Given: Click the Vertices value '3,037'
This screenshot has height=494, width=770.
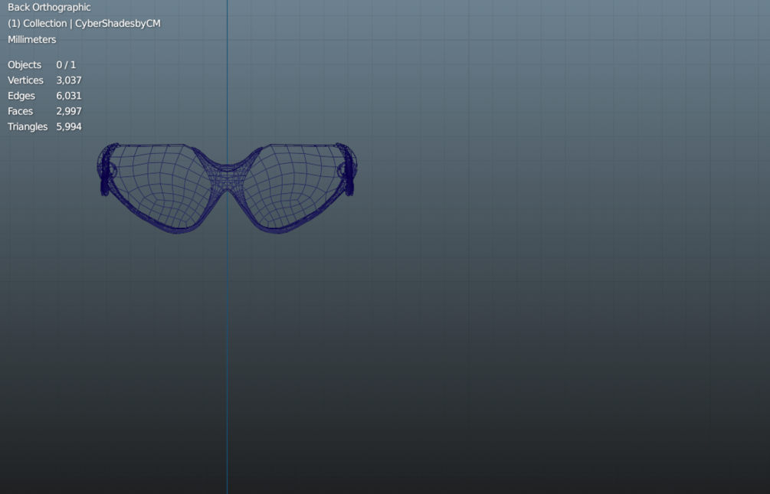Looking at the screenshot, I should pyautogui.click(x=69, y=80).
